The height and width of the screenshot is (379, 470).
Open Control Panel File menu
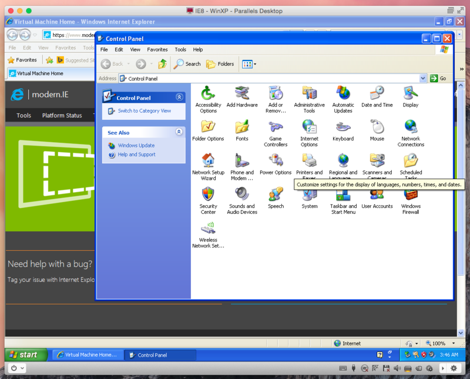tap(104, 49)
